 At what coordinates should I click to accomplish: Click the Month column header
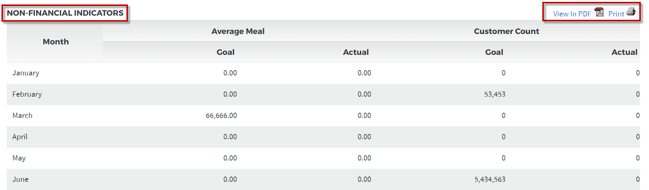pyautogui.click(x=56, y=42)
